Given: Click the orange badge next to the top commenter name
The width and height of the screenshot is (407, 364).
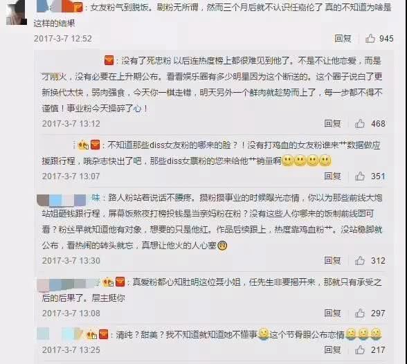Looking at the screenshot, I should pos(78,7).
